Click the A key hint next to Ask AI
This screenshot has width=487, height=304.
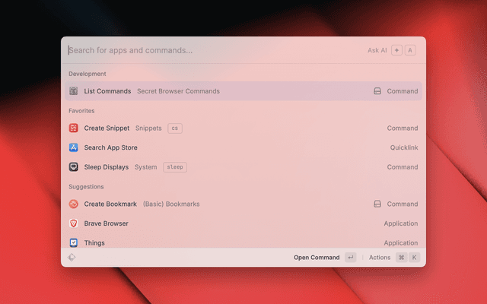(410, 50)
